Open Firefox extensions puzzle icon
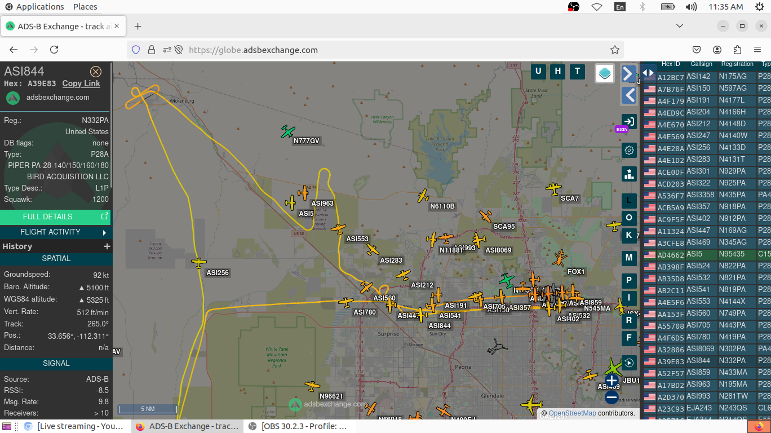 737,50
